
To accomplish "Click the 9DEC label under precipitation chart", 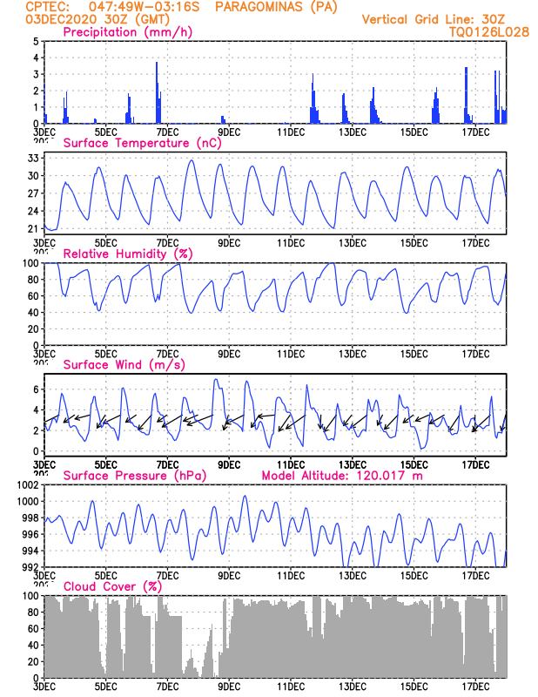I will pyautogui.click(x=229, y=132).
